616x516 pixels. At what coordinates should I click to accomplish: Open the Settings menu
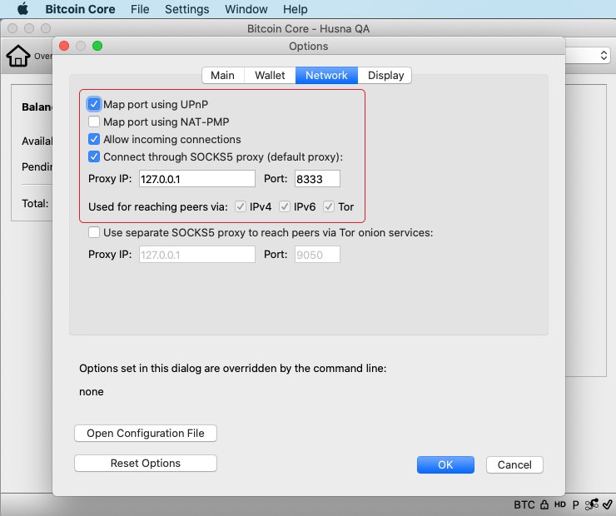(x=187, y=9)
